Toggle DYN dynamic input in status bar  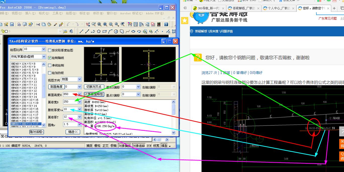click(149, 145)
